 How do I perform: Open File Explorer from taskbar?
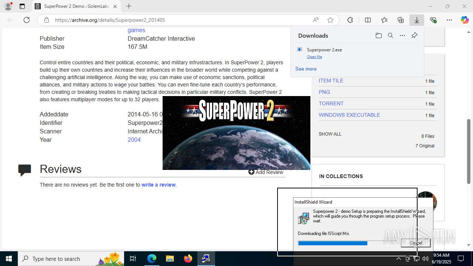170,259
